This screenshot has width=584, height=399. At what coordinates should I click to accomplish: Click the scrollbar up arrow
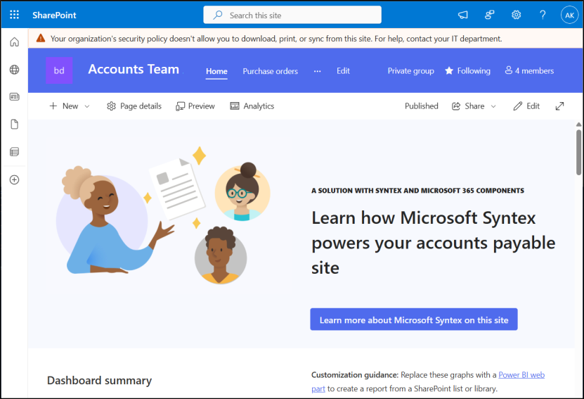(x=578, y=125)
